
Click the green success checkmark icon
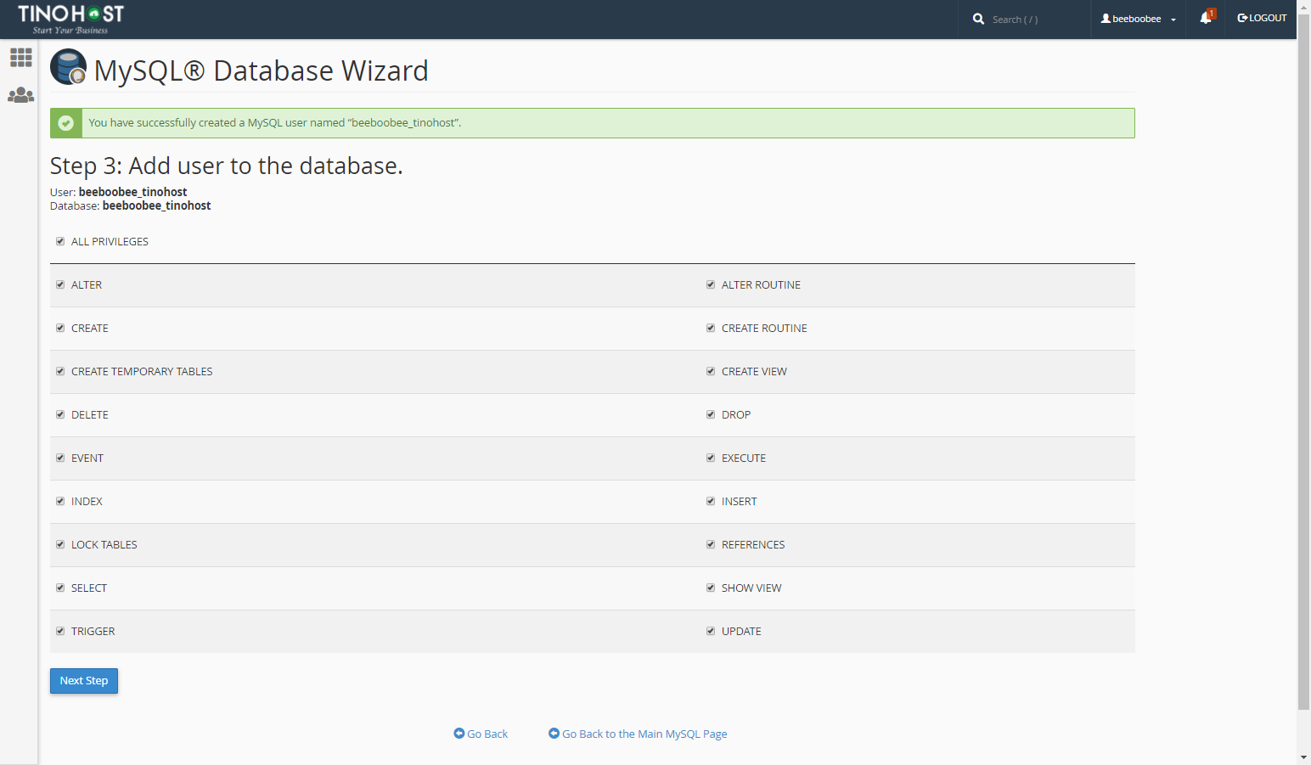click(66, 123)
